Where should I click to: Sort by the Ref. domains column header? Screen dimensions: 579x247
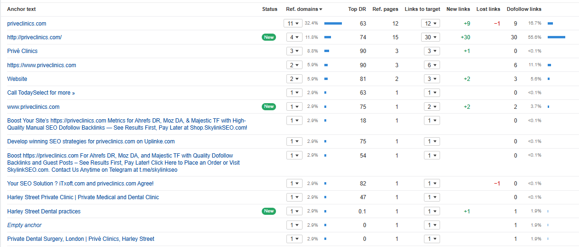coord(303,9)
